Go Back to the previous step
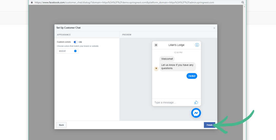Viewport: 276px width, 140px height. point(61,125)
